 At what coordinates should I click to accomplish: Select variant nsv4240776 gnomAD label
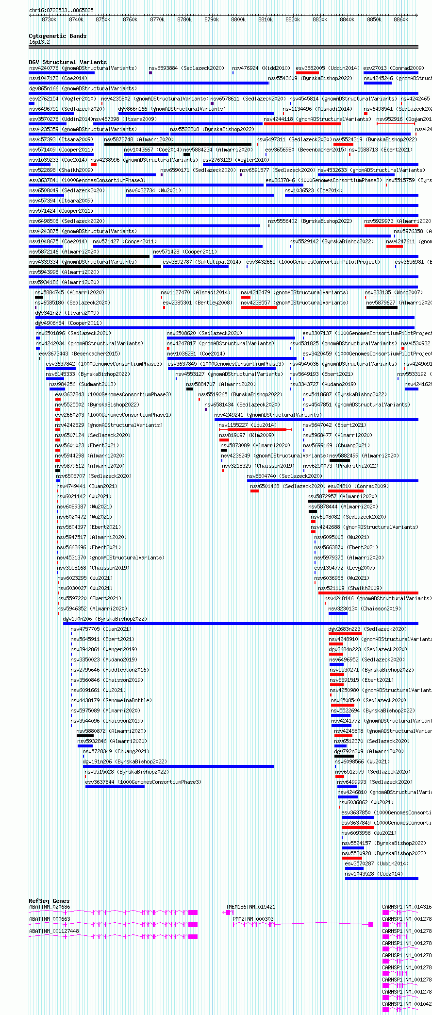click(x=83, y=68)
